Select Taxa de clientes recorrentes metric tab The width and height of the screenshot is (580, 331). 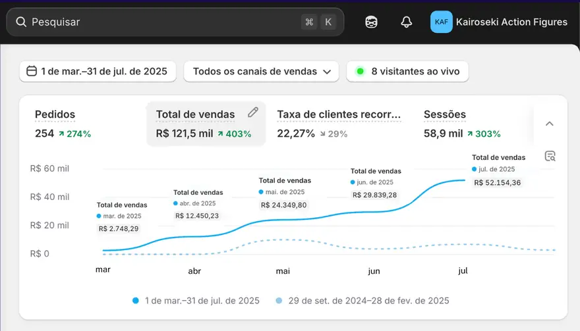[x=339, y=124]
